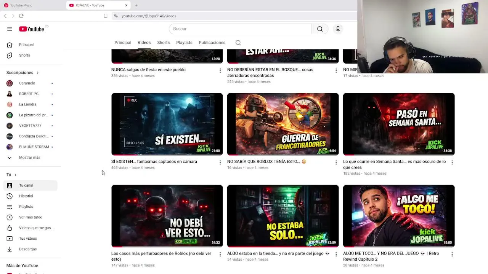Play Guerra de Francotiradores thumbnail video
This screenshot has height=274, width=488.
tap(283, 124)
